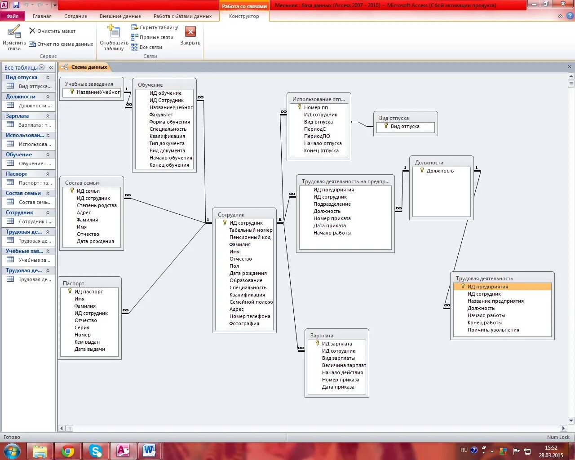The height and width of the screenshot is (460, 575).
Task: Click the Save icon in quick access toolbar
Action: tap(16, 5)
